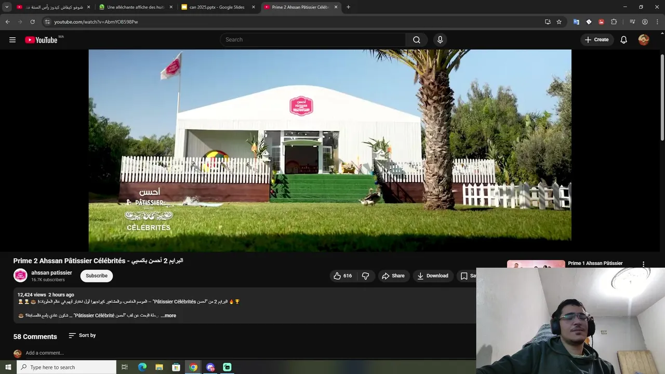Open the Sort by comments dropdown
Viewport: 665px width, 374px height.
(82, 336)
